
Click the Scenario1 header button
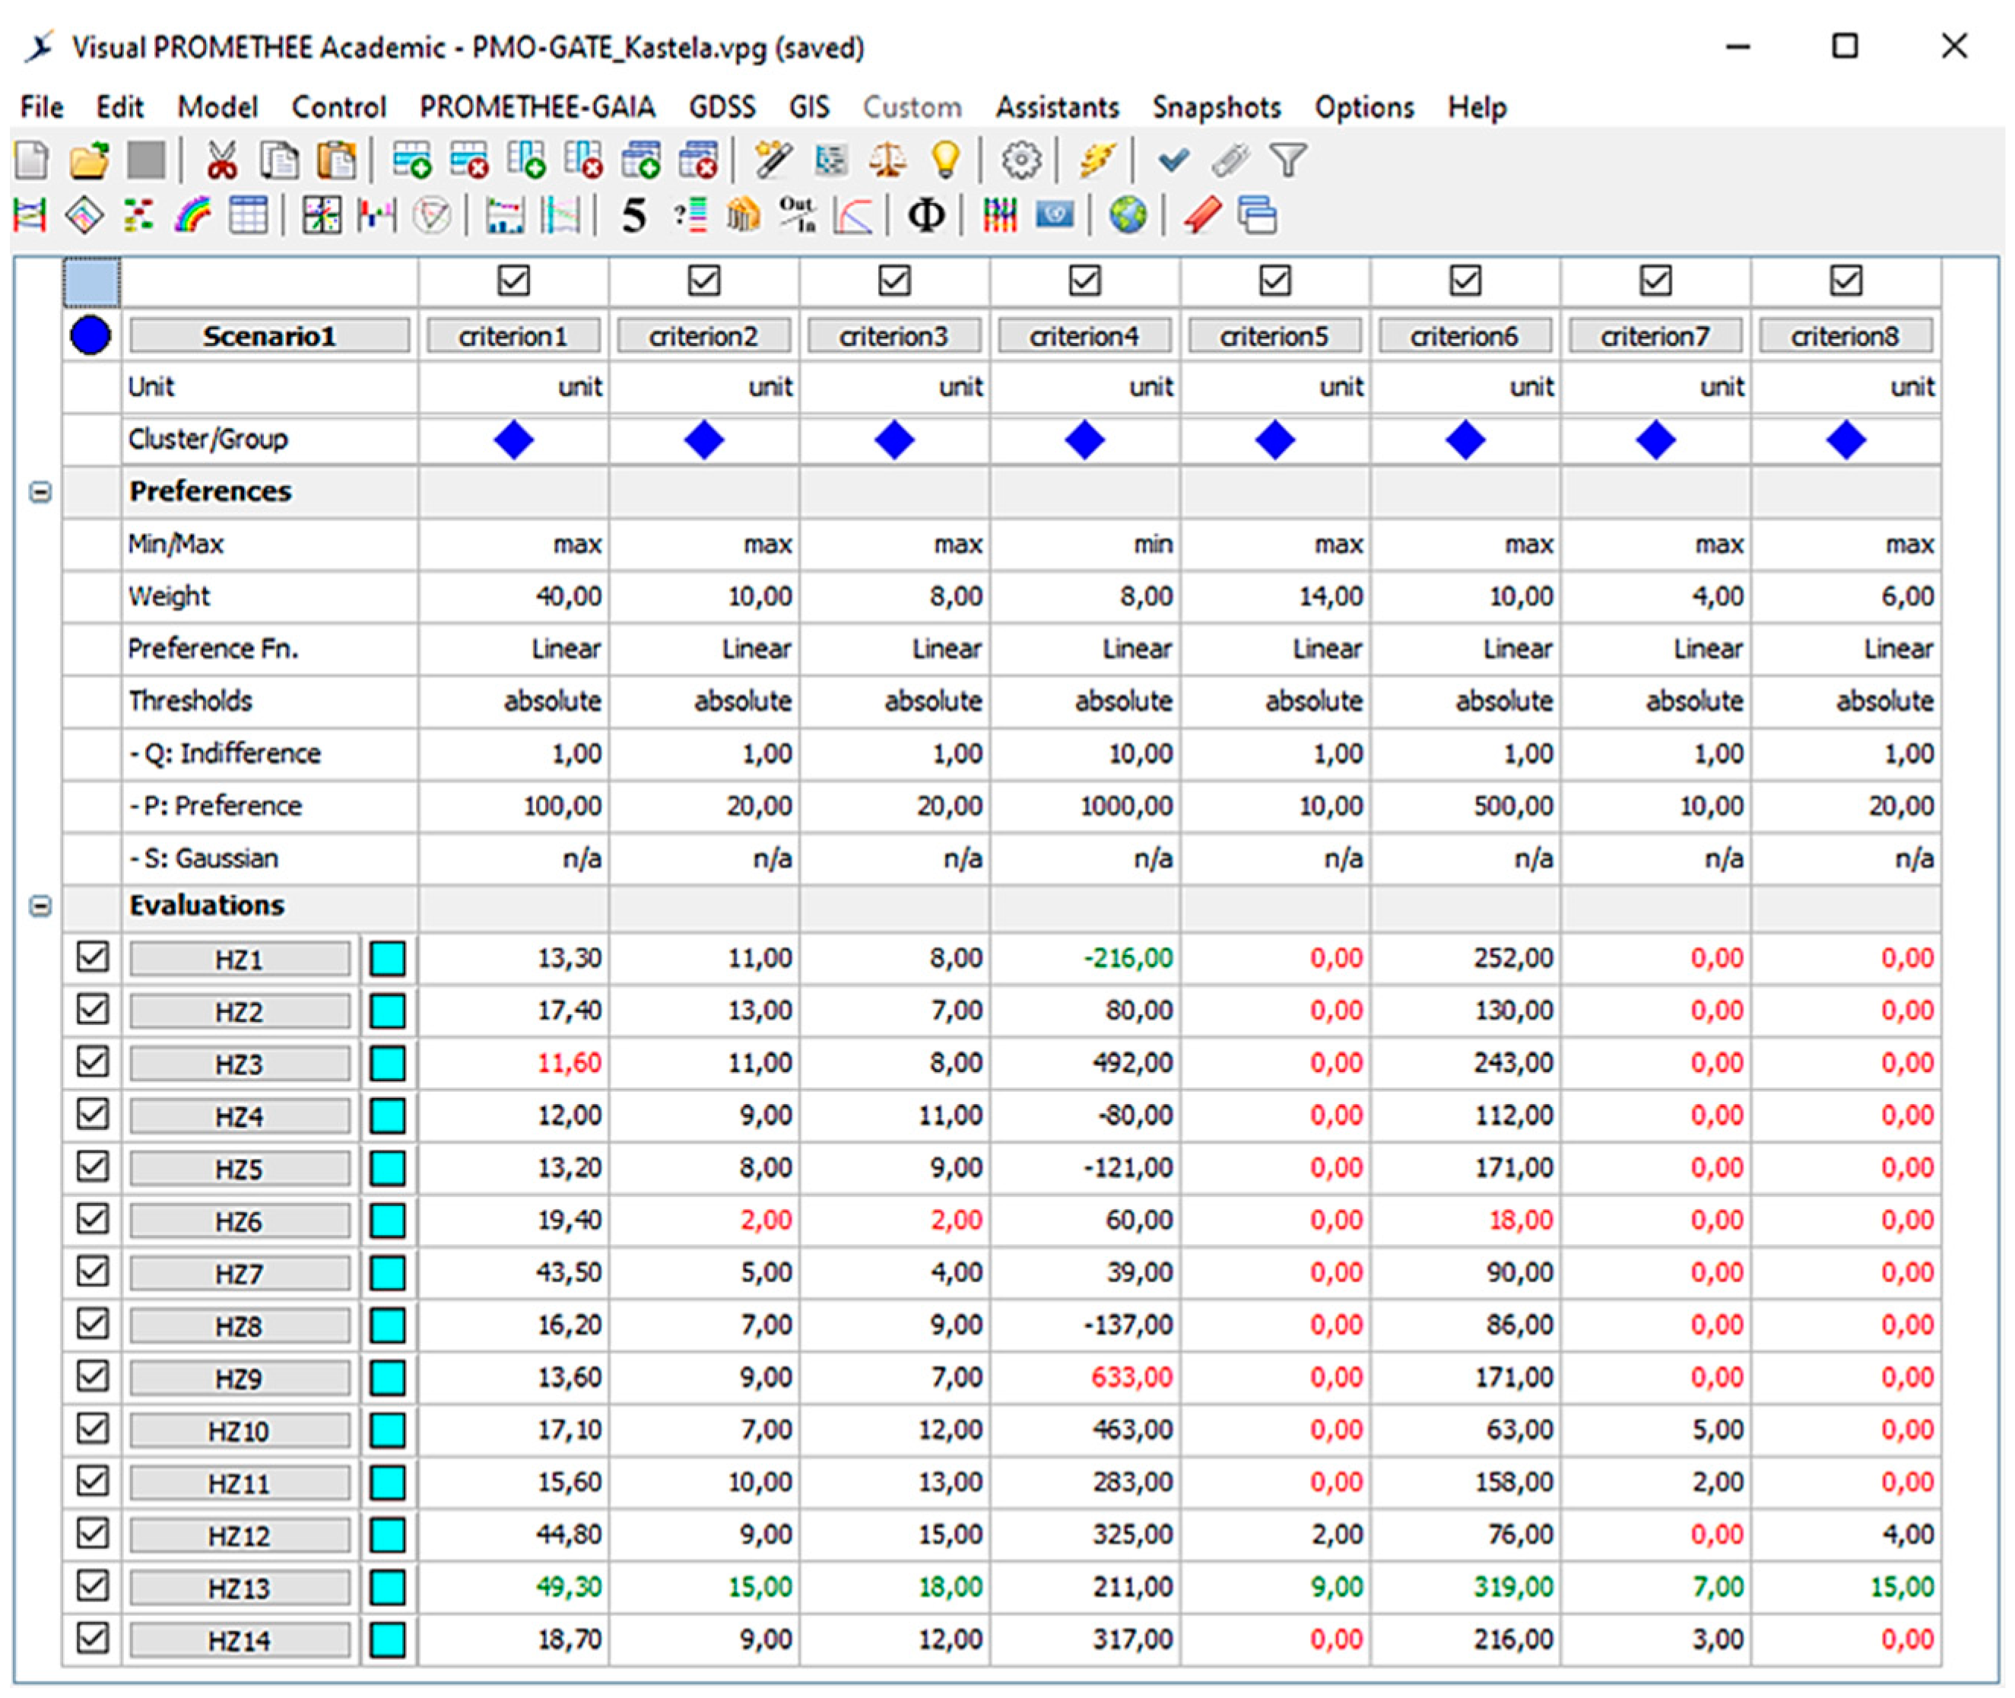pyautogui.click(x=269, y=336)
